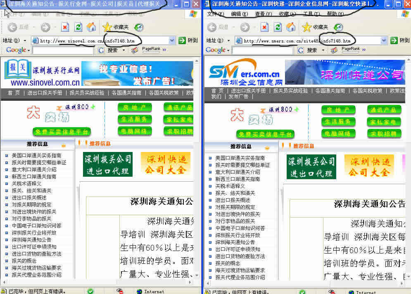411x294 pixels.
Task: Expand address bar dropdown in left window
Action: click(x=172, y=40)
